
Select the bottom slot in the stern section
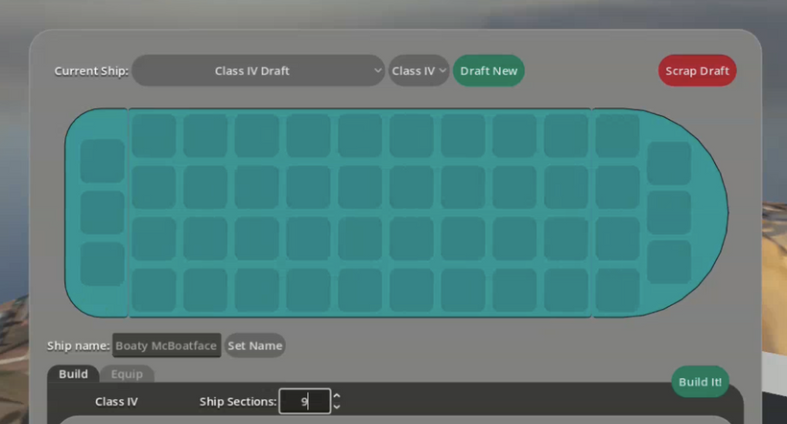click(x=103, y=264)
